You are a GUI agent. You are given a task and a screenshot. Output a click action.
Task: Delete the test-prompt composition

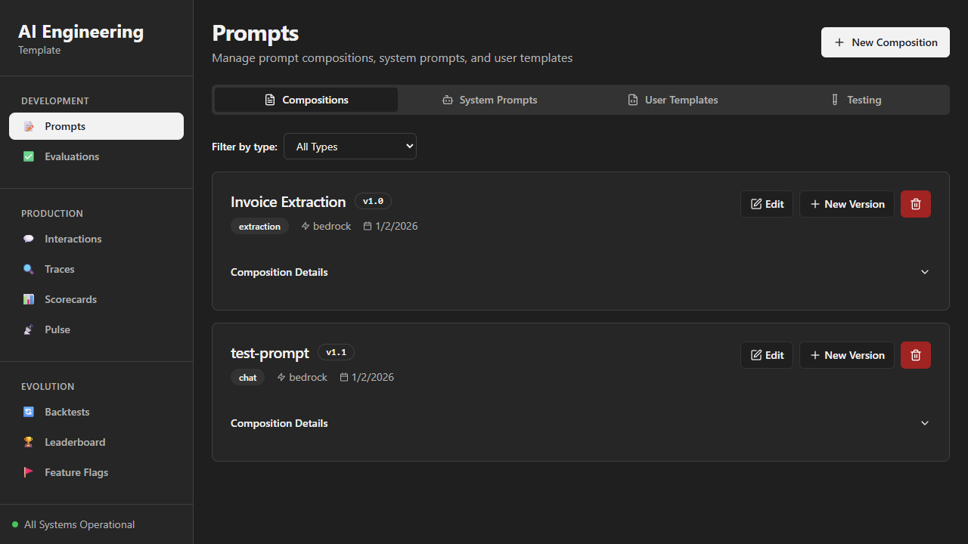tap(915, 354)
